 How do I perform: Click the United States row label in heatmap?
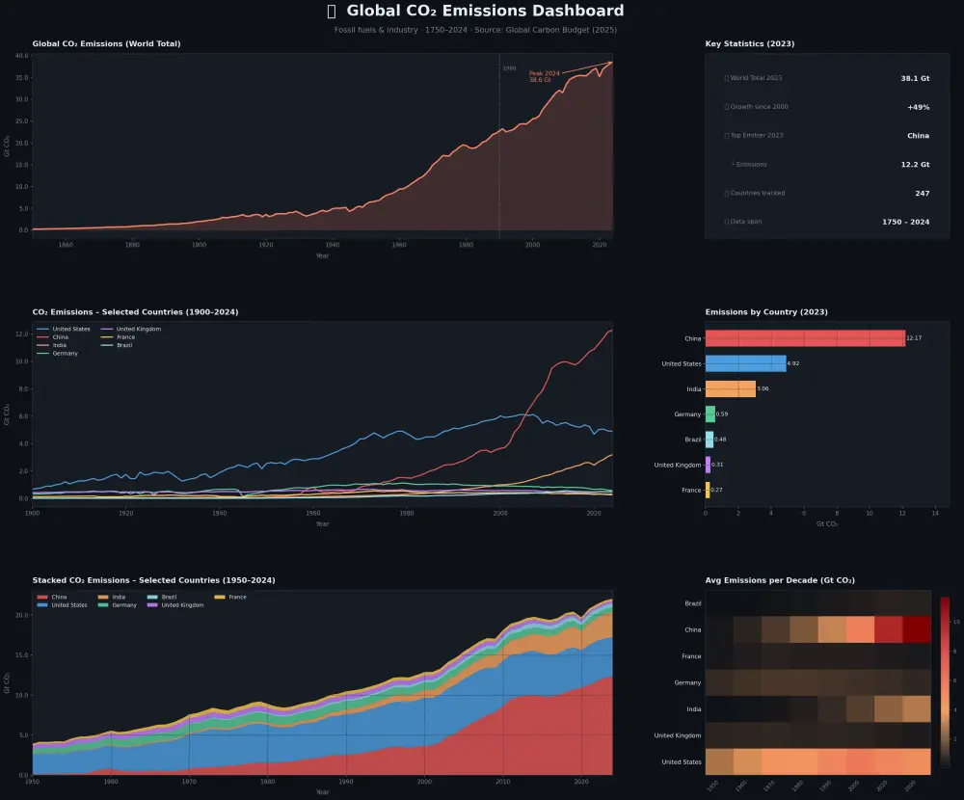(x=682, y=761)
